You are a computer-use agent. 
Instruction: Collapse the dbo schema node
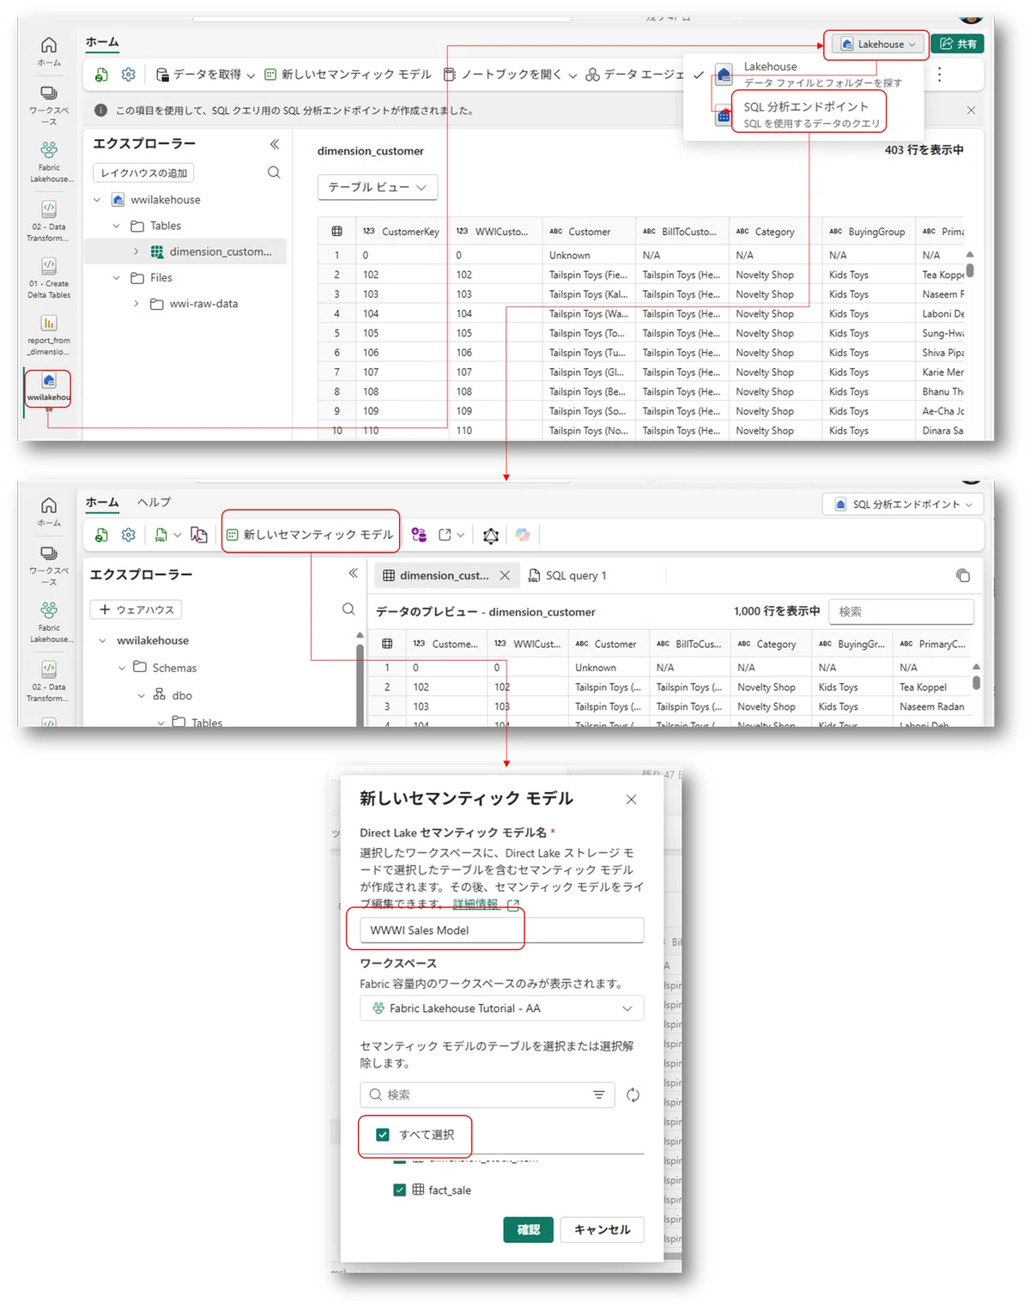pos(142,695)
